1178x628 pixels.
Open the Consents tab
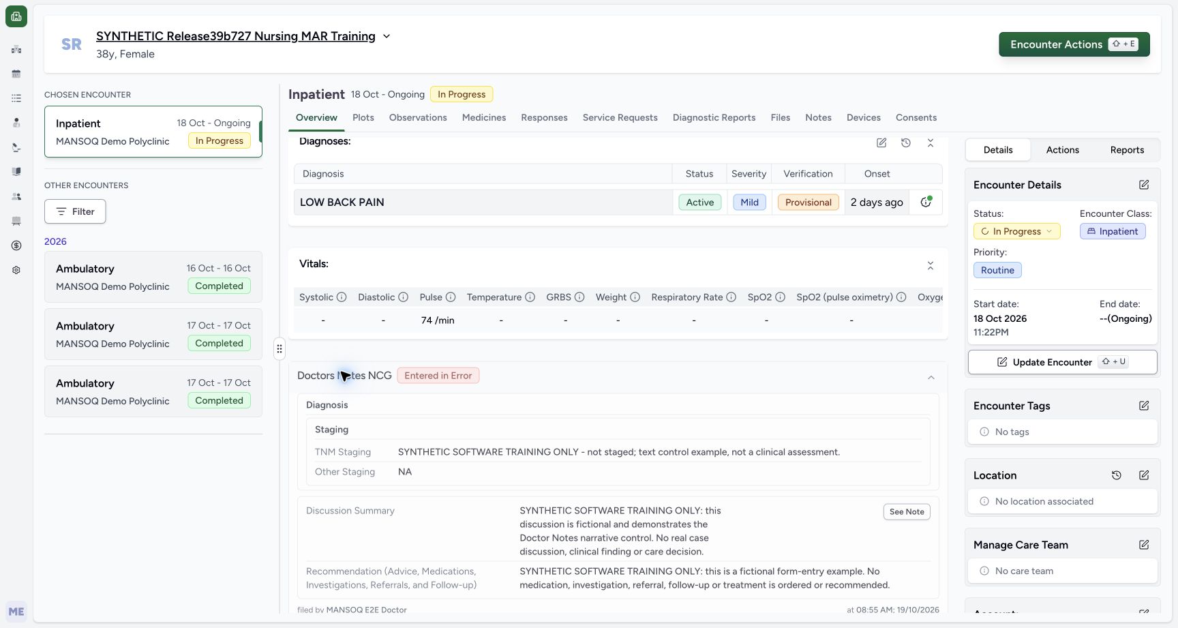[x=916, y=117]
